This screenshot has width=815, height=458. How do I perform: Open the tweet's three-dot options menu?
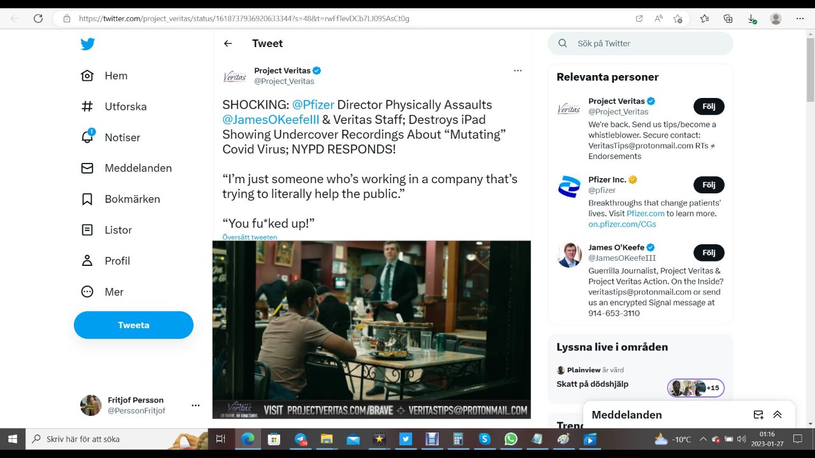click(x=518, y=71)
